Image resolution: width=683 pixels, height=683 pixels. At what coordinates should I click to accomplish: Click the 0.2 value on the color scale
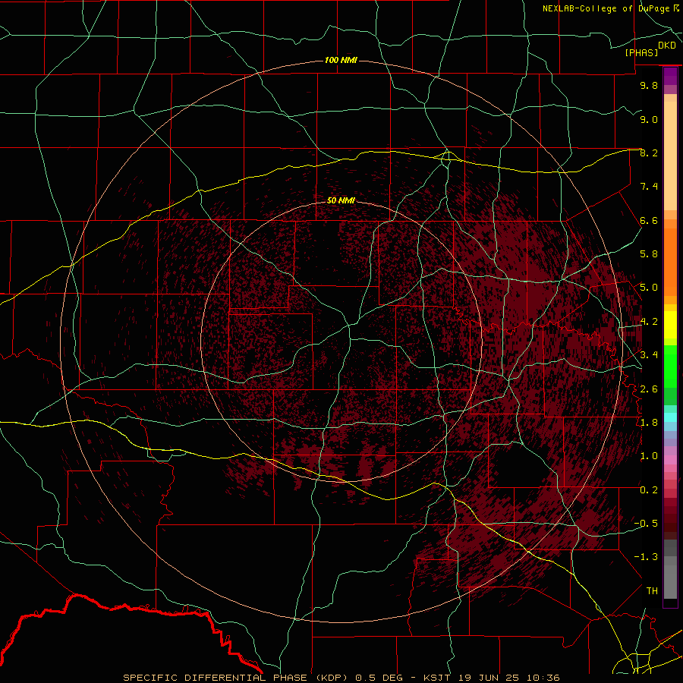tap(649, 490)
